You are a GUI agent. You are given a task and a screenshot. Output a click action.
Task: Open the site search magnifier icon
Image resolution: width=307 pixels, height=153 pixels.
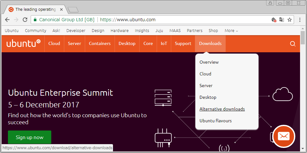[292, 44]
